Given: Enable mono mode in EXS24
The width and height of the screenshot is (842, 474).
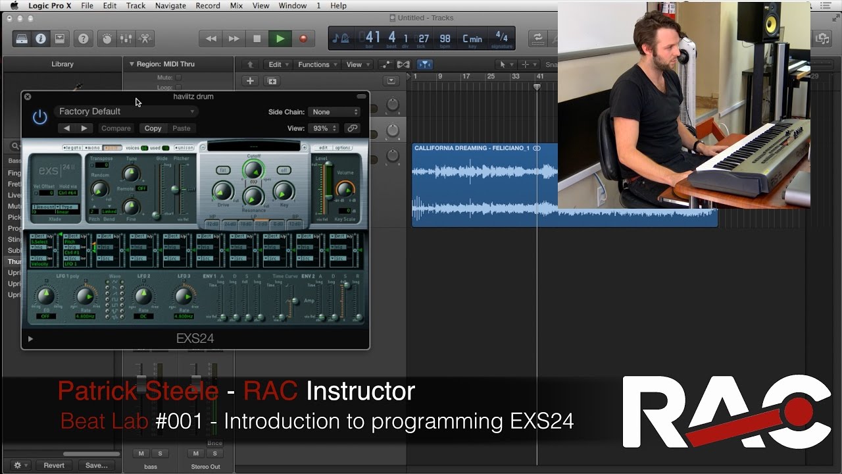Looking at the screenshot, I should click(92, 147).
